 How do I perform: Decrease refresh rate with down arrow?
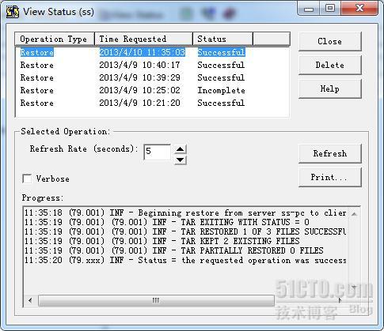[x=181, y=160]
